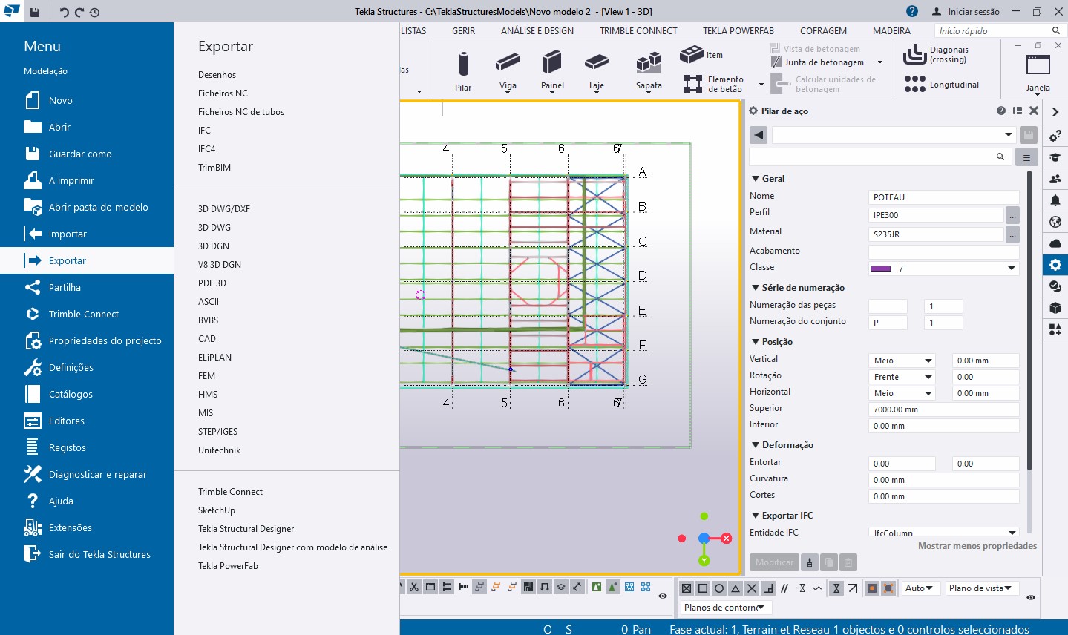
Task: Click the Pilar steel column tool
Action: pyautogui.click(x=463, y=70)
